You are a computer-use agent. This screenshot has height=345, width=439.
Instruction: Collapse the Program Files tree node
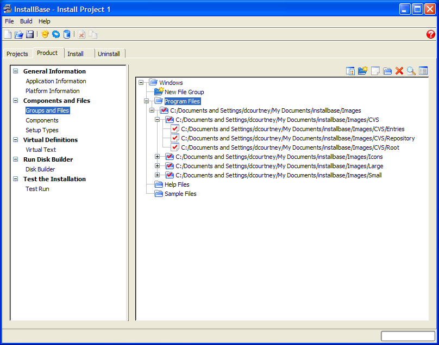point(147,101)
